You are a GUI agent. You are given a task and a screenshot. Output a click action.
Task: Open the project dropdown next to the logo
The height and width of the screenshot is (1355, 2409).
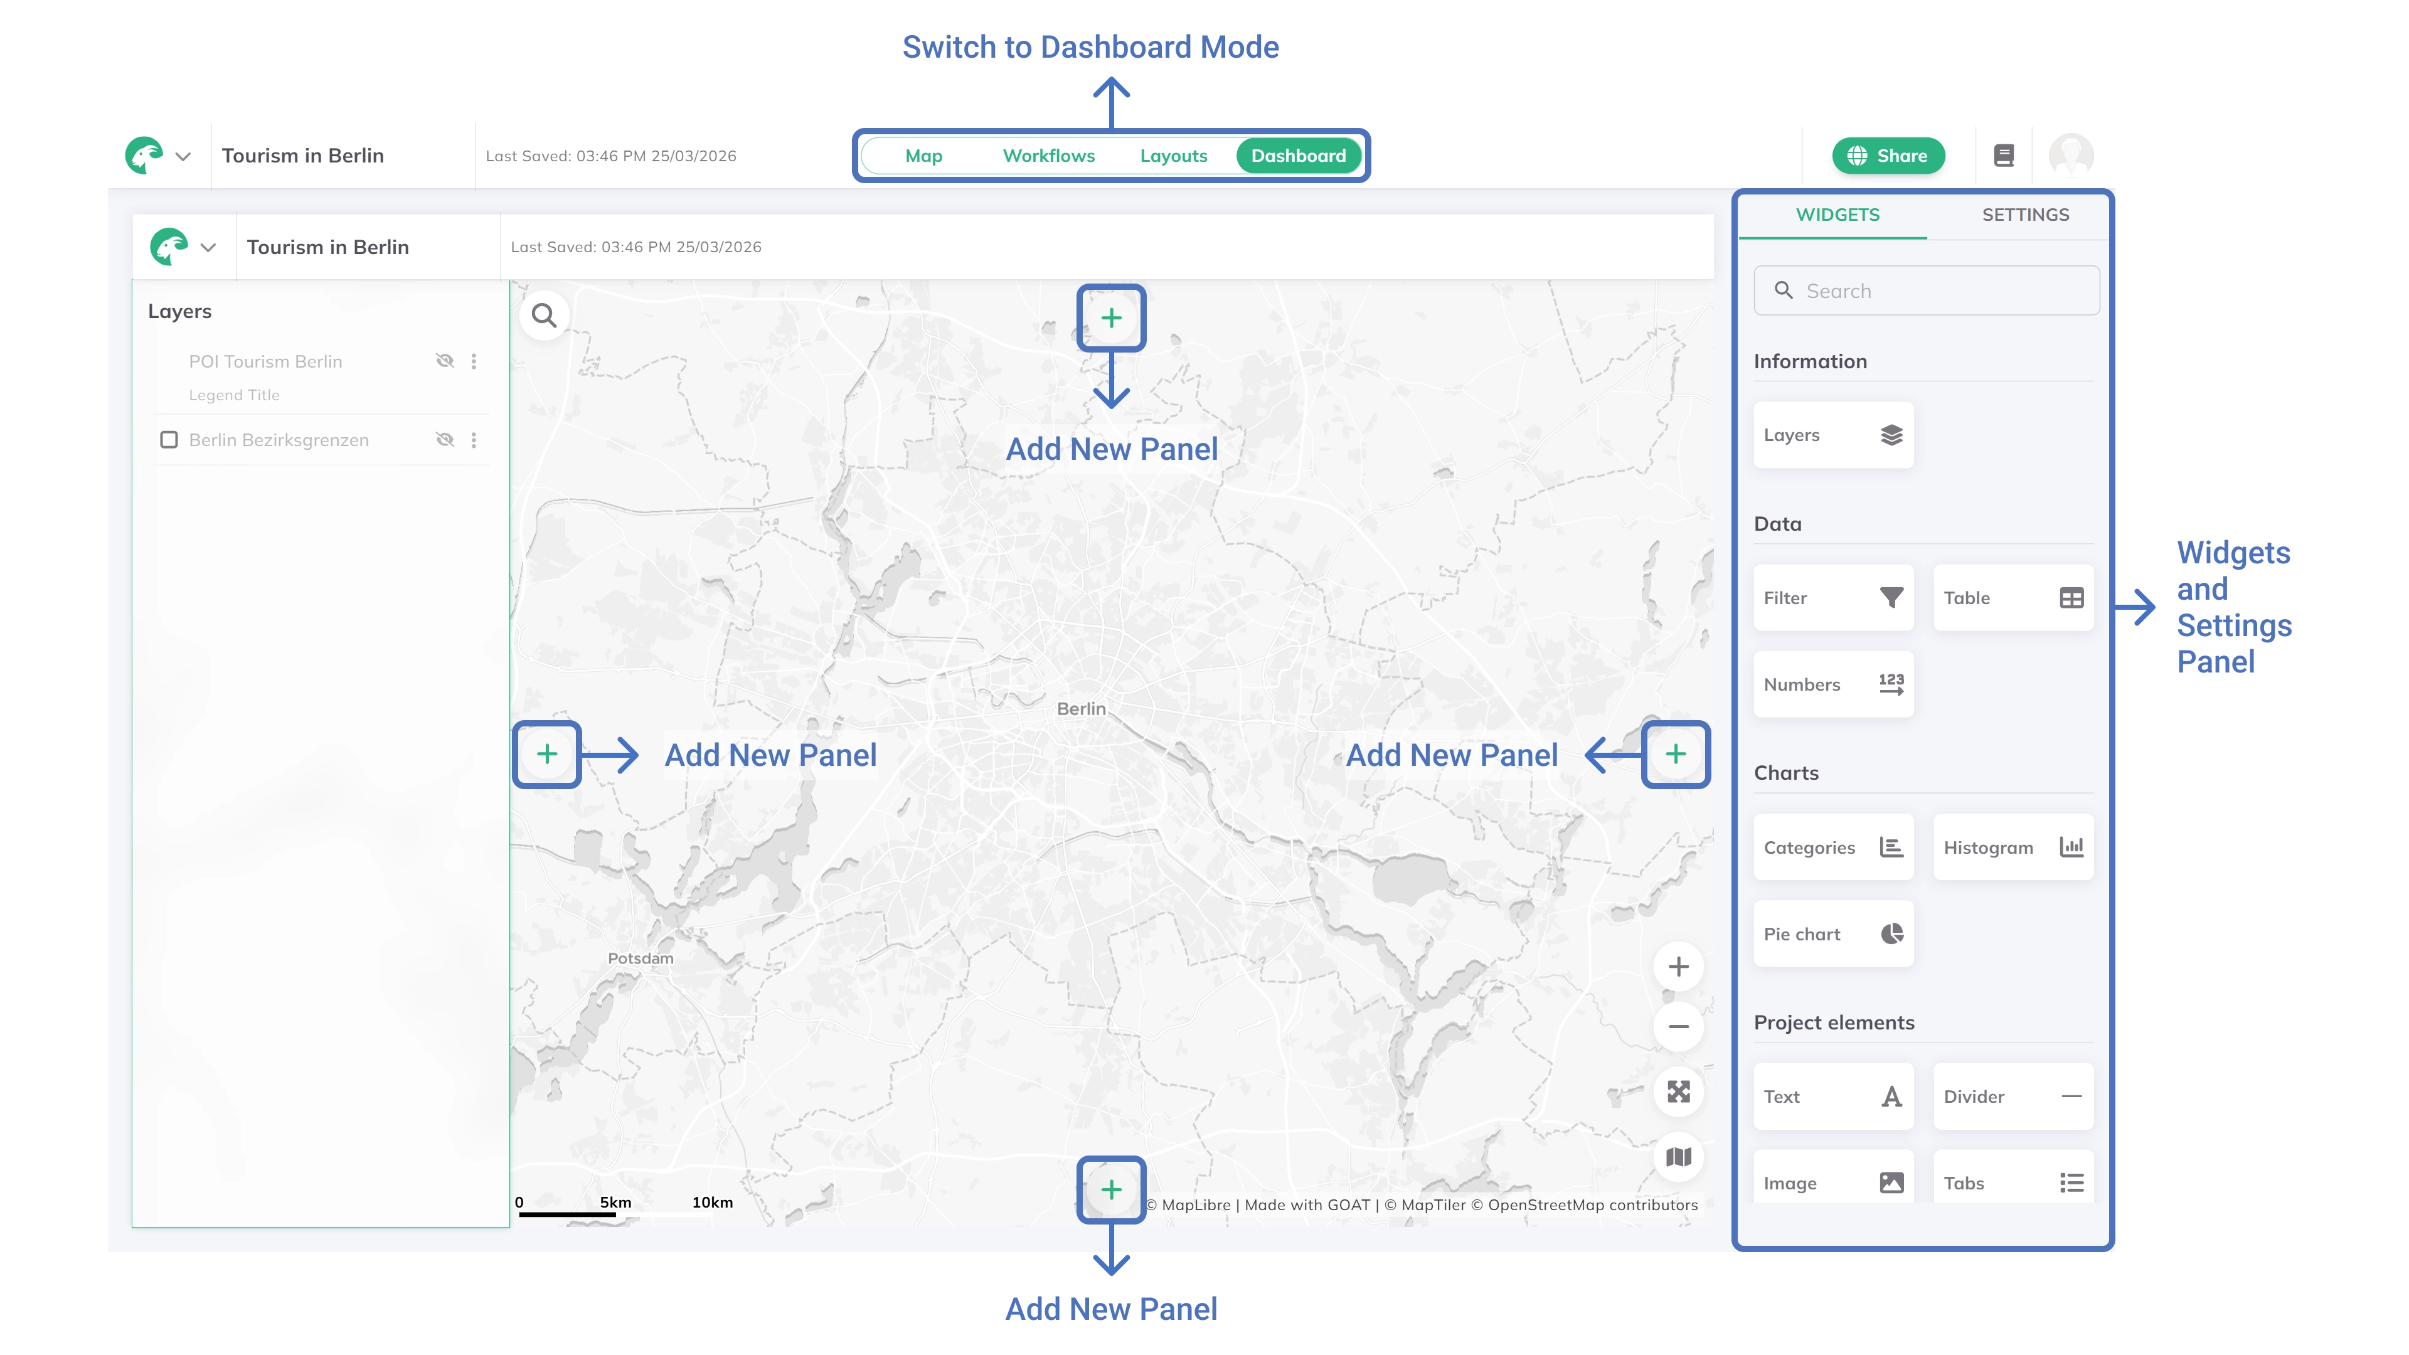click(x=183, y=155)
